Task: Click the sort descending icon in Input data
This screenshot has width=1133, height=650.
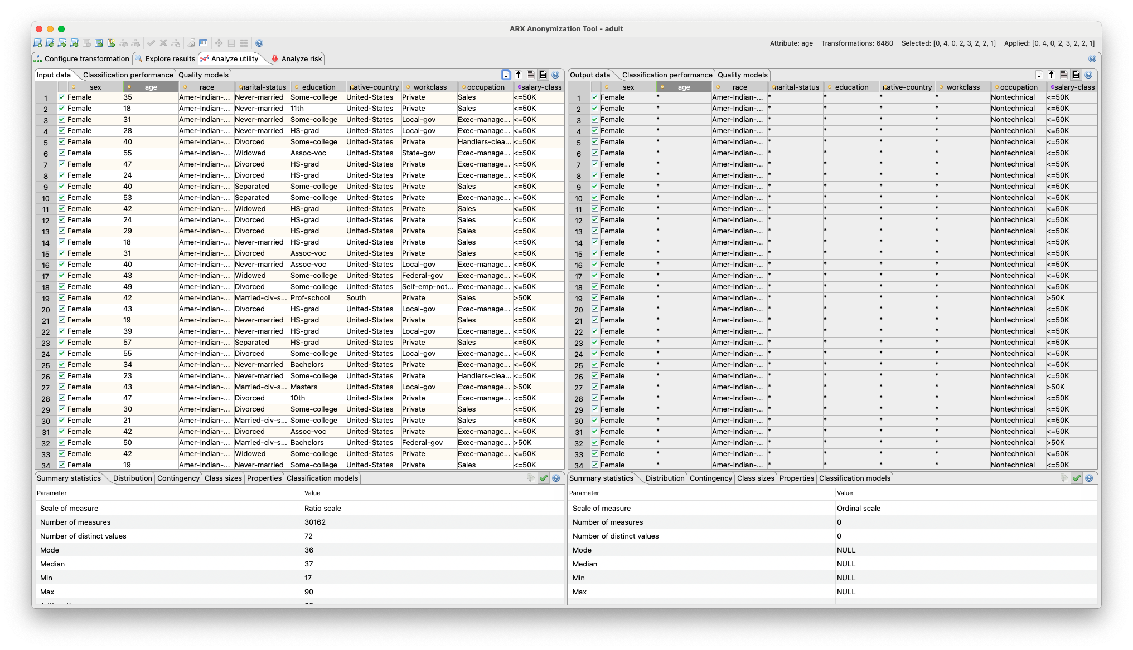Action: [506, 75]
